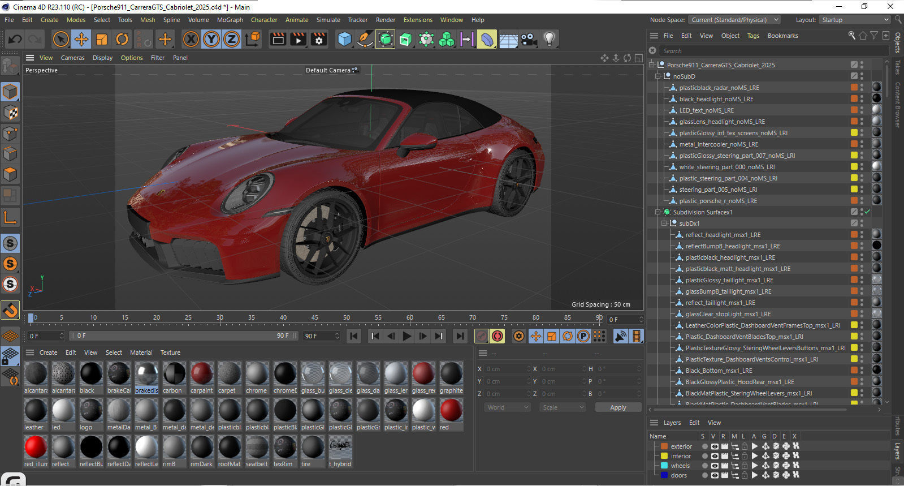Open Render to Picture Viewer
The height and width of the screenshot is (486, 904).
tap(299, 39)
